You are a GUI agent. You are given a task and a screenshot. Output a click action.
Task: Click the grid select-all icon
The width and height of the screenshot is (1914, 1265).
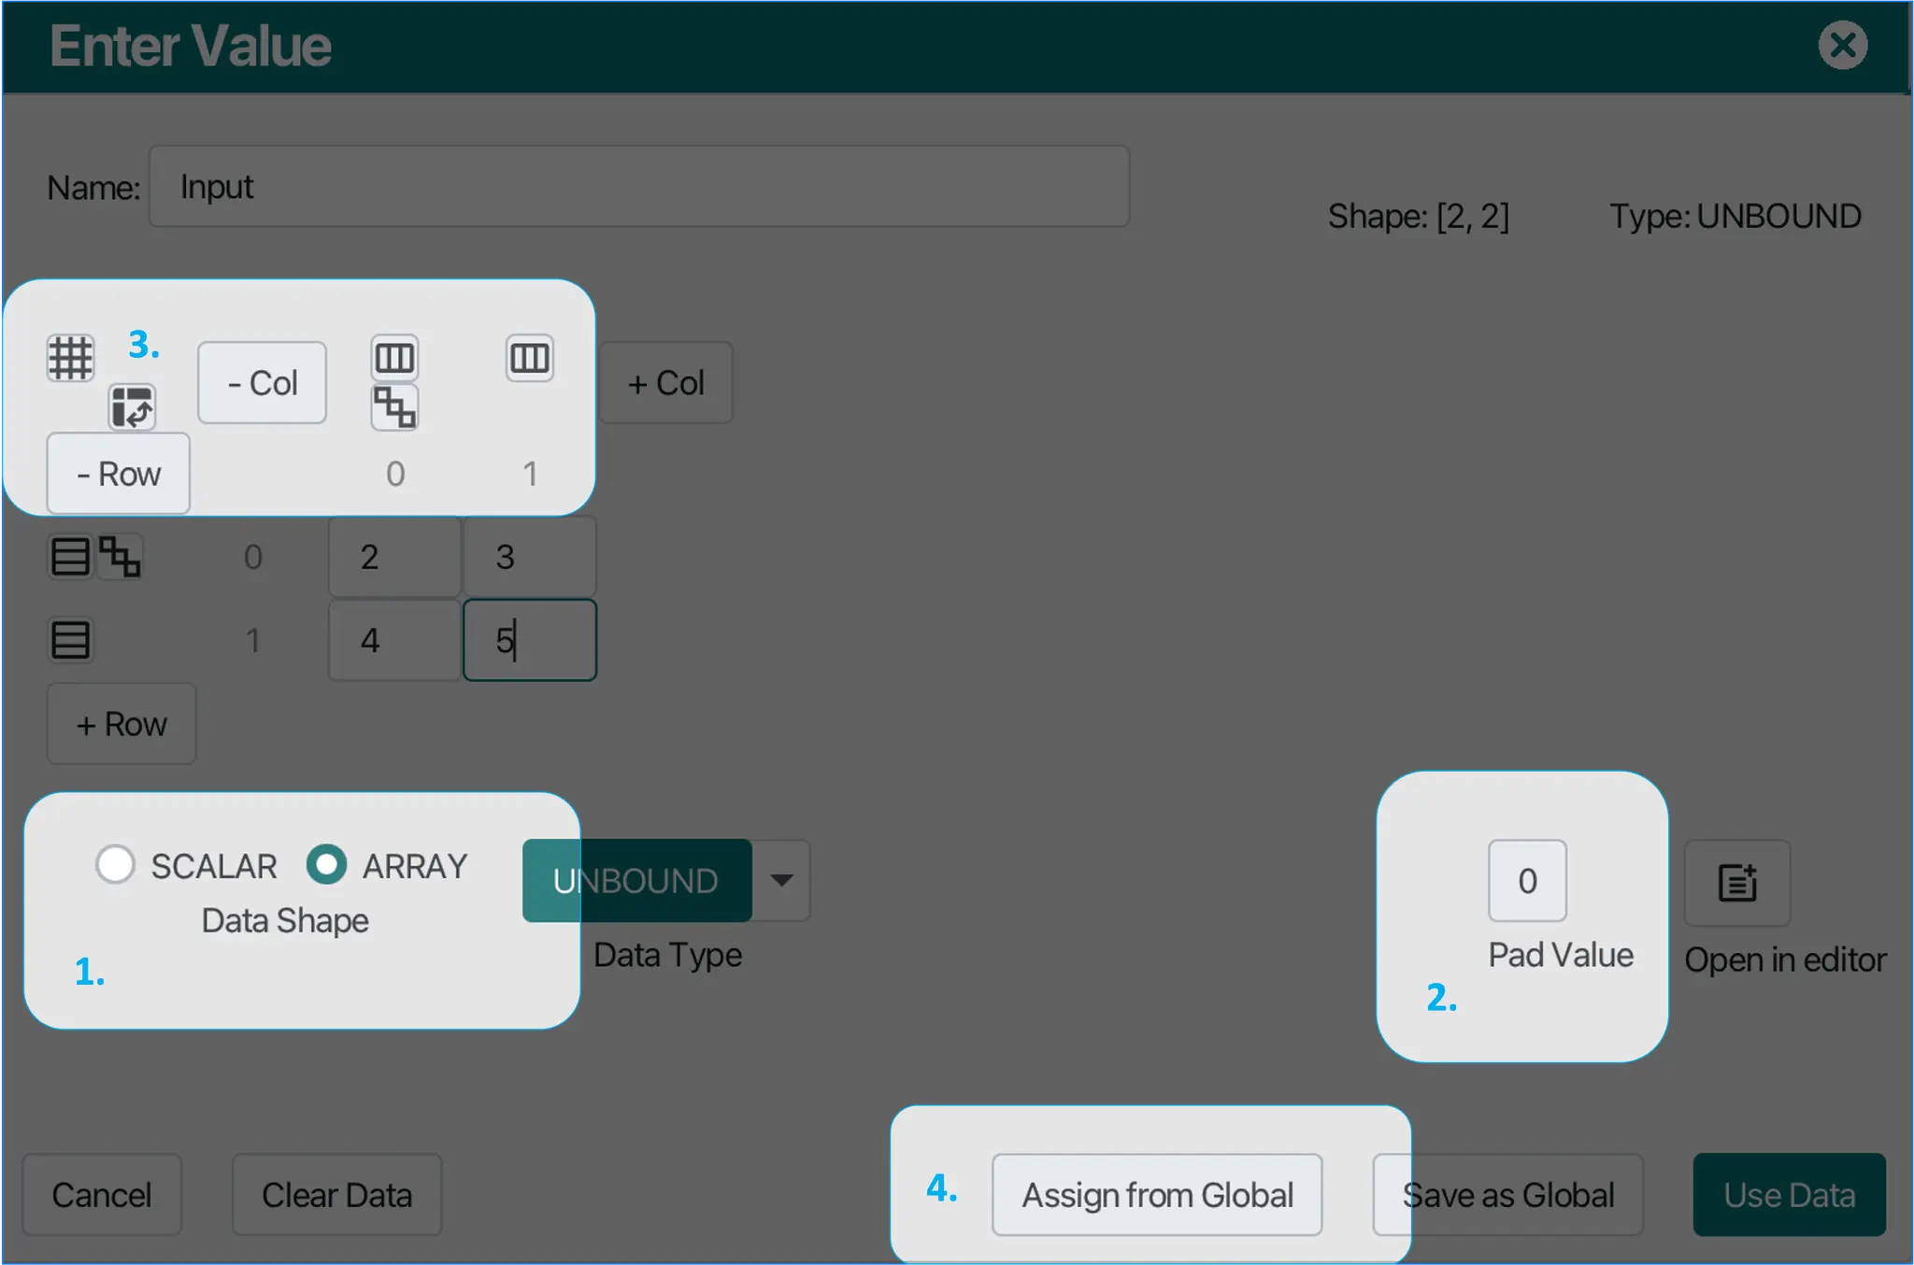pyautogui.click(x=71, y=358)
